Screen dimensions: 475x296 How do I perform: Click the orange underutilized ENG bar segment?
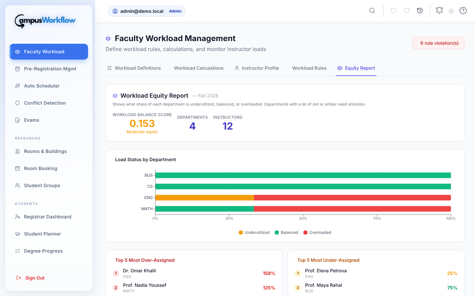pos(205,198)
